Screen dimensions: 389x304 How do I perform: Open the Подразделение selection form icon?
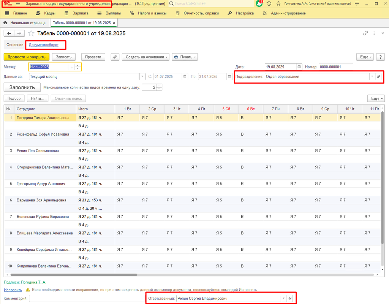pyautogui.click(x=378, y=76)
